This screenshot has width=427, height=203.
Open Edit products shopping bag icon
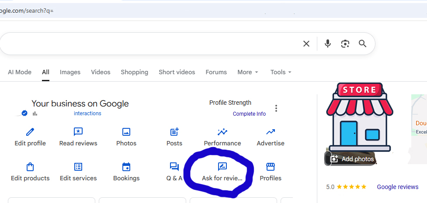click(30, 166)
